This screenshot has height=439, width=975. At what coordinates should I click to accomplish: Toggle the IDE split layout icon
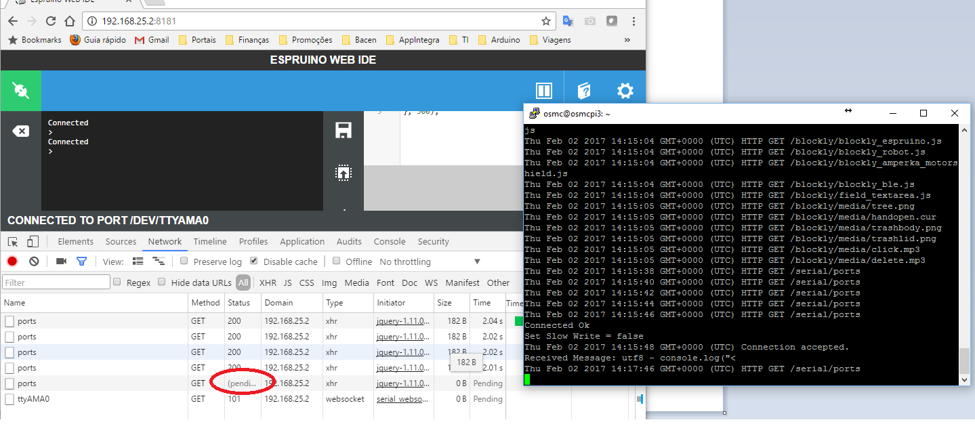pyautogui.click(x=544, y=91)
